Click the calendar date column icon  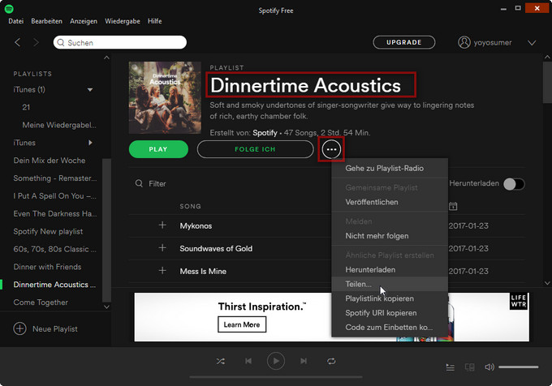tap(453, 206)
